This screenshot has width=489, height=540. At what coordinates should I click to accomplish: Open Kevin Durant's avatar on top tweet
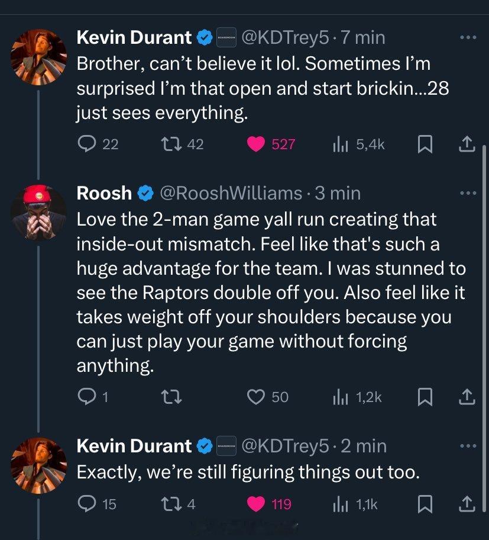(x=38, y=57)
